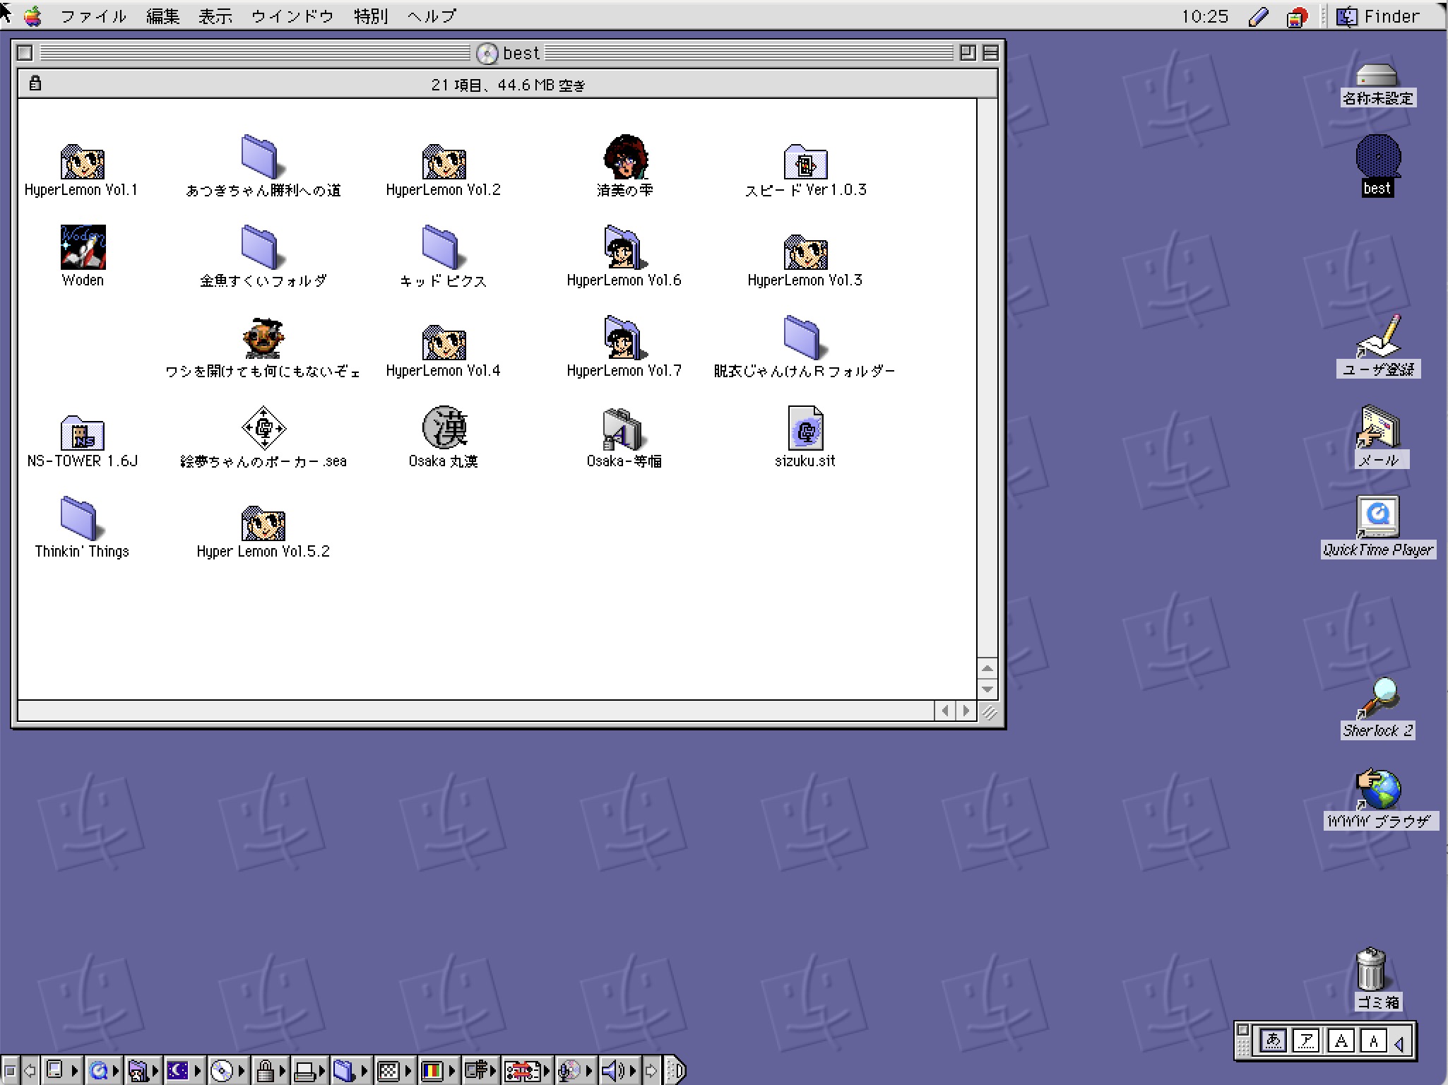Select the HyperLemon Vol.3 icon
1448x1085 pixels.
[x=805, y=252]
